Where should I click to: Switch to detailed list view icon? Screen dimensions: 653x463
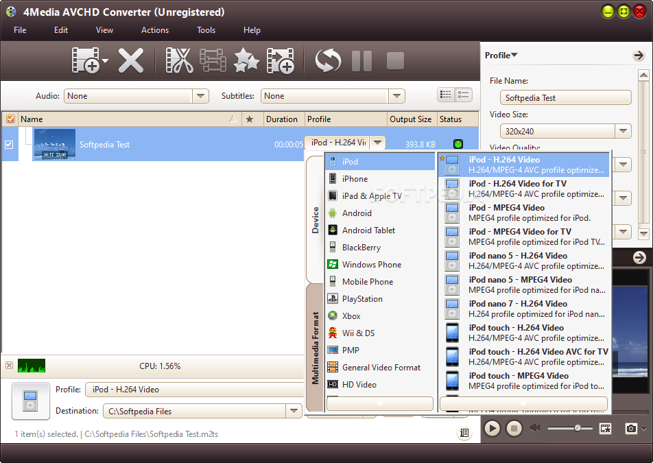(x=446, y=95)
